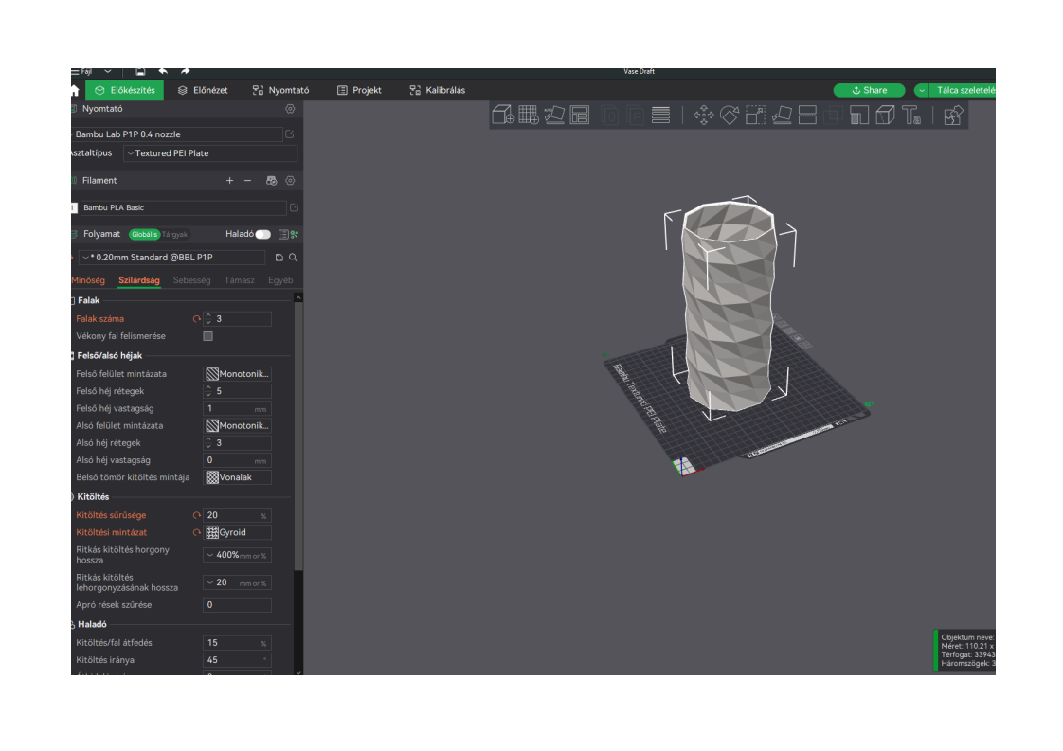Switch to the Előkészítés tab
This screenshot has width=1063, height=751.
125,90
